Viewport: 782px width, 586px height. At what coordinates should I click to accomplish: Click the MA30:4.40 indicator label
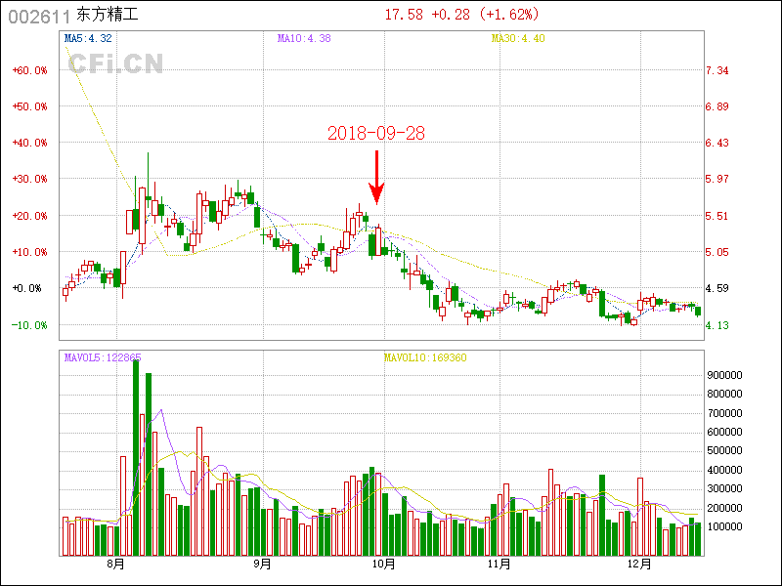[518, 38]
